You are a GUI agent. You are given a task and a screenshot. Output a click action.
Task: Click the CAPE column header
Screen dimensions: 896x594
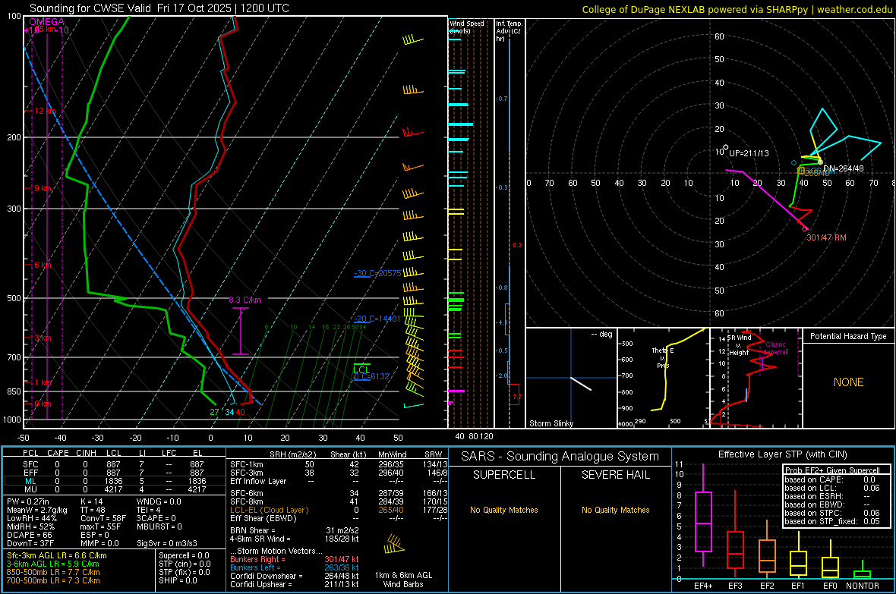click(x=58, y=453)
